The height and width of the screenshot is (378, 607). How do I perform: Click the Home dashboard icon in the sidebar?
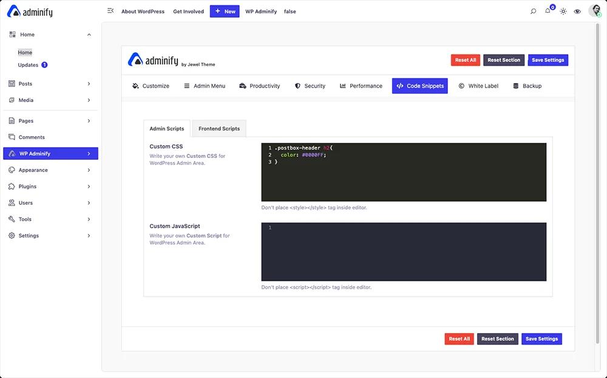pyautogui.click(x=12, y=35)
